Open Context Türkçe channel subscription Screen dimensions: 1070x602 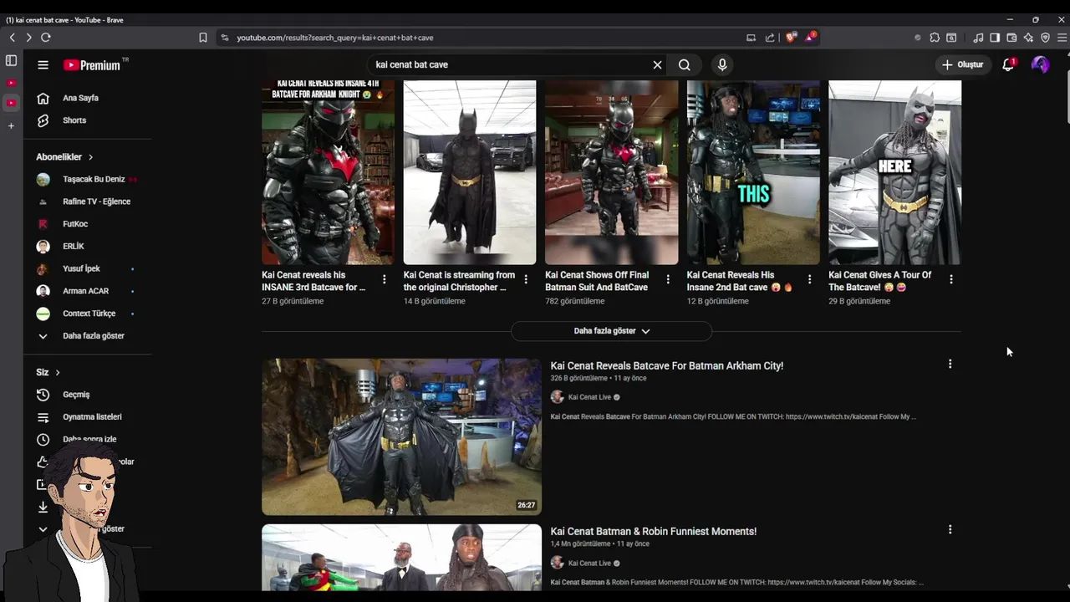tap(88, 314)
